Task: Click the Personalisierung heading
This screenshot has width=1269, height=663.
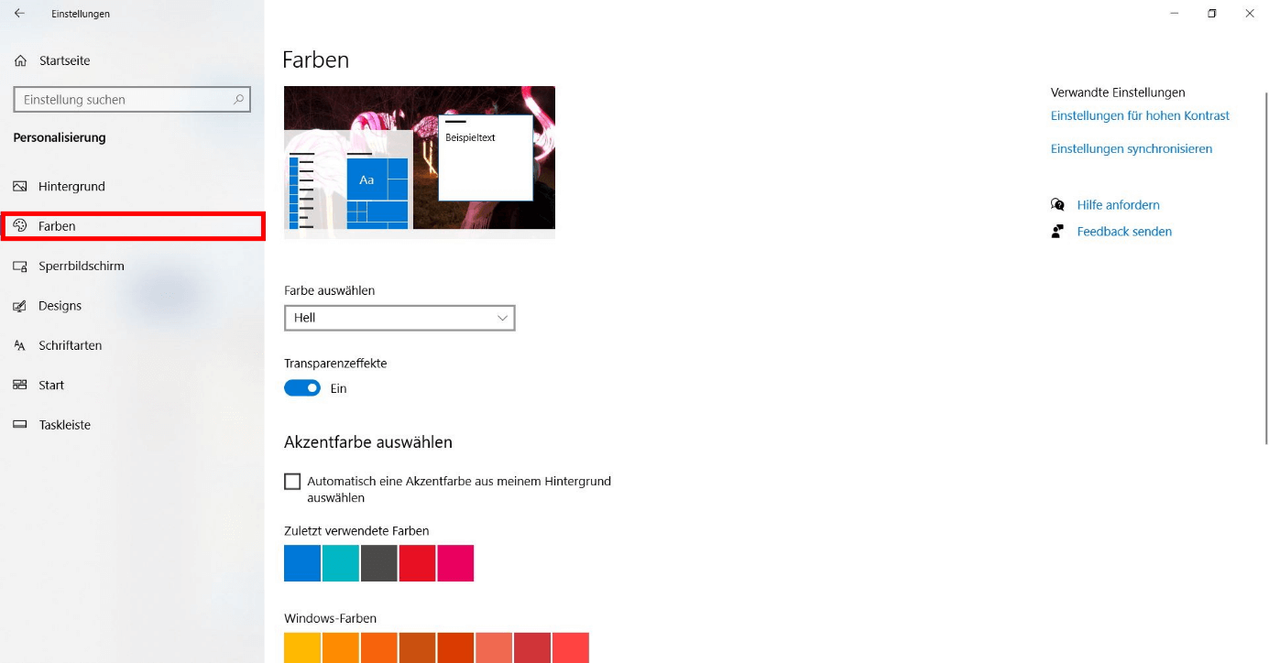Action: 60,137
